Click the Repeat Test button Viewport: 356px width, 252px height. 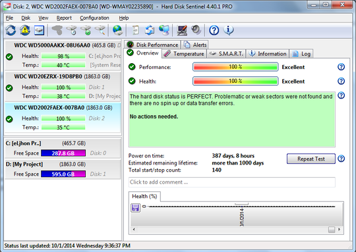(x=311, y=159)
